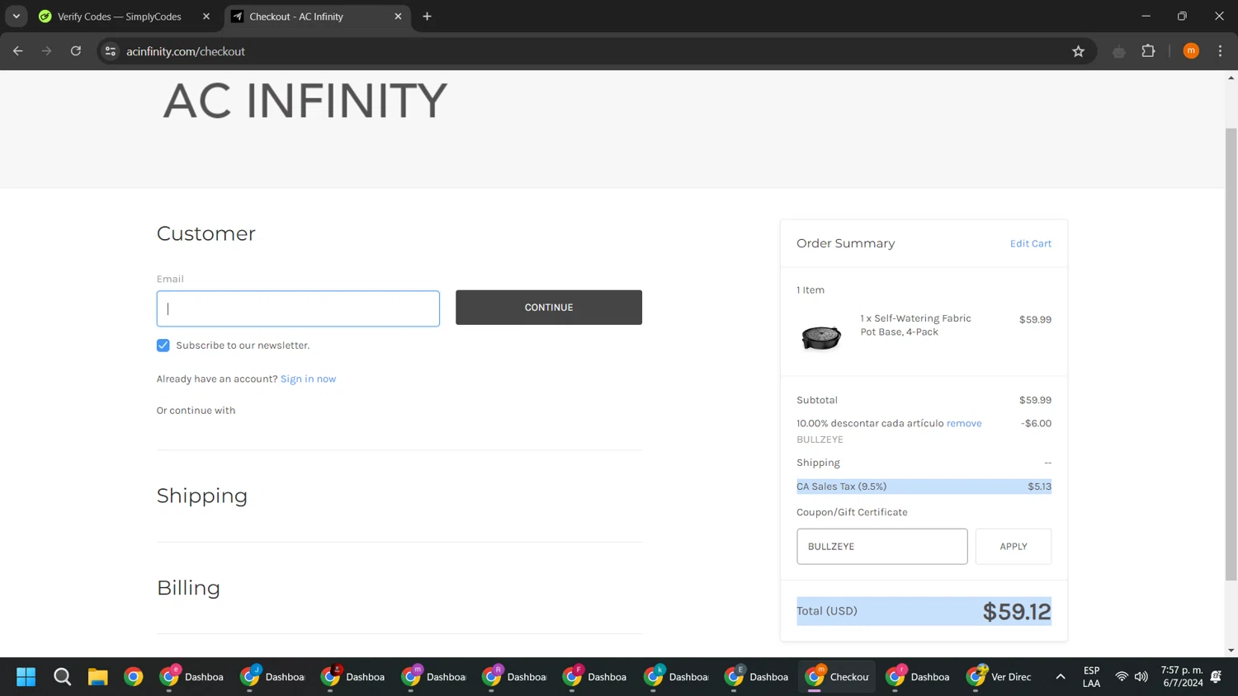The image size is (1238, 696).
Task: Click the browser forward arrow
Action: pyautogui.click(x=47, y=51)
